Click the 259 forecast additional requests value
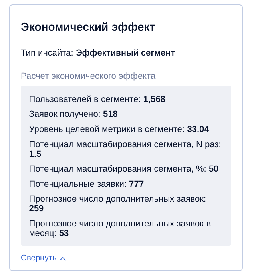Viewport: 258px width, 280px height. pyautogui.click(x=36, y=208)
